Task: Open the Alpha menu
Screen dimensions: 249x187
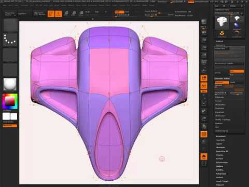Action: click(5, 5)
